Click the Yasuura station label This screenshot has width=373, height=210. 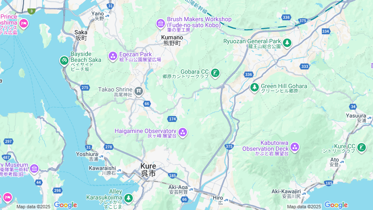356,118
